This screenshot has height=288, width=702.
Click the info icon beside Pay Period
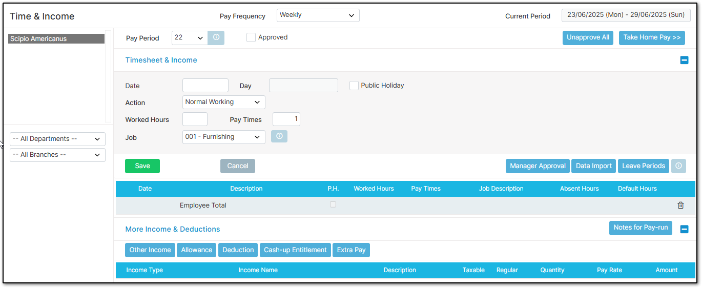(x=216, y=37)
